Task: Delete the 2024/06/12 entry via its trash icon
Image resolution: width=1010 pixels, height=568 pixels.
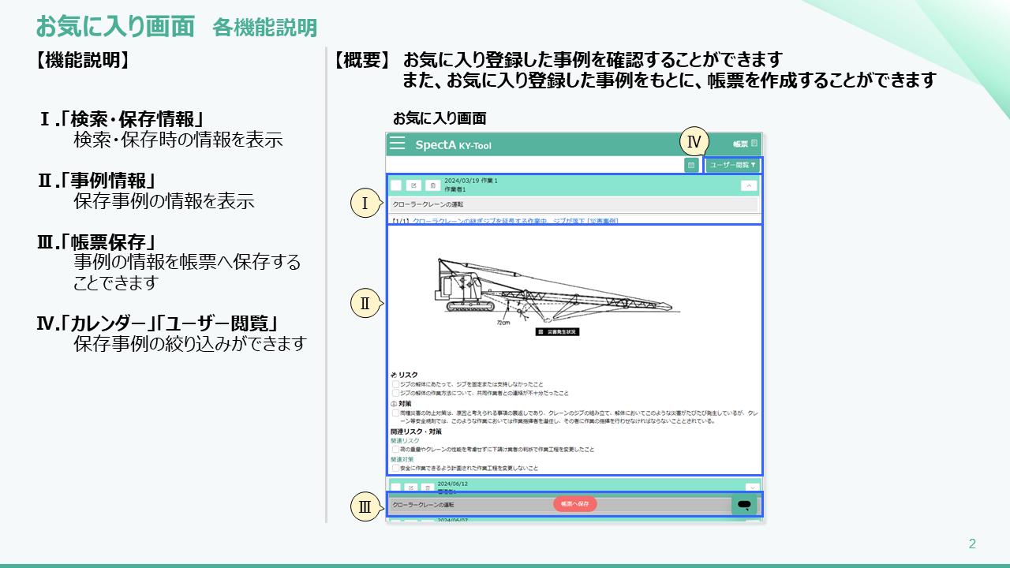Action: [x=428, y=488]
